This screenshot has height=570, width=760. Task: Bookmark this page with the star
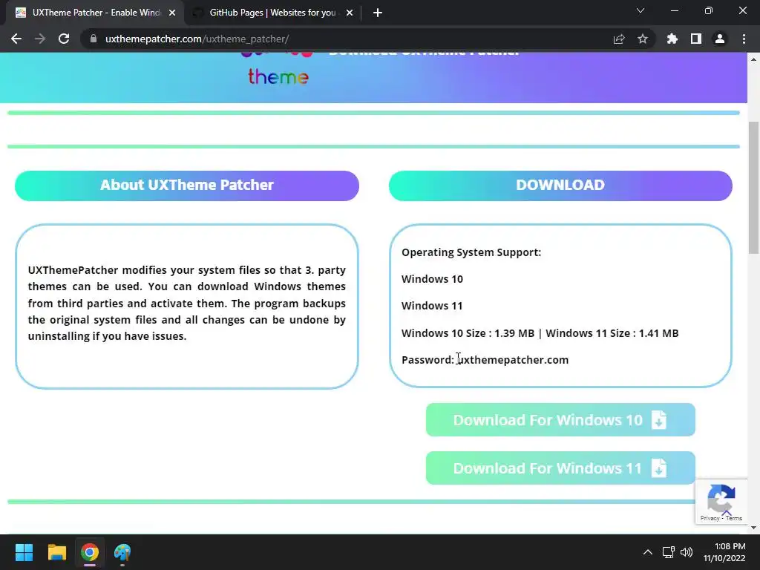(x=643, y=39)
